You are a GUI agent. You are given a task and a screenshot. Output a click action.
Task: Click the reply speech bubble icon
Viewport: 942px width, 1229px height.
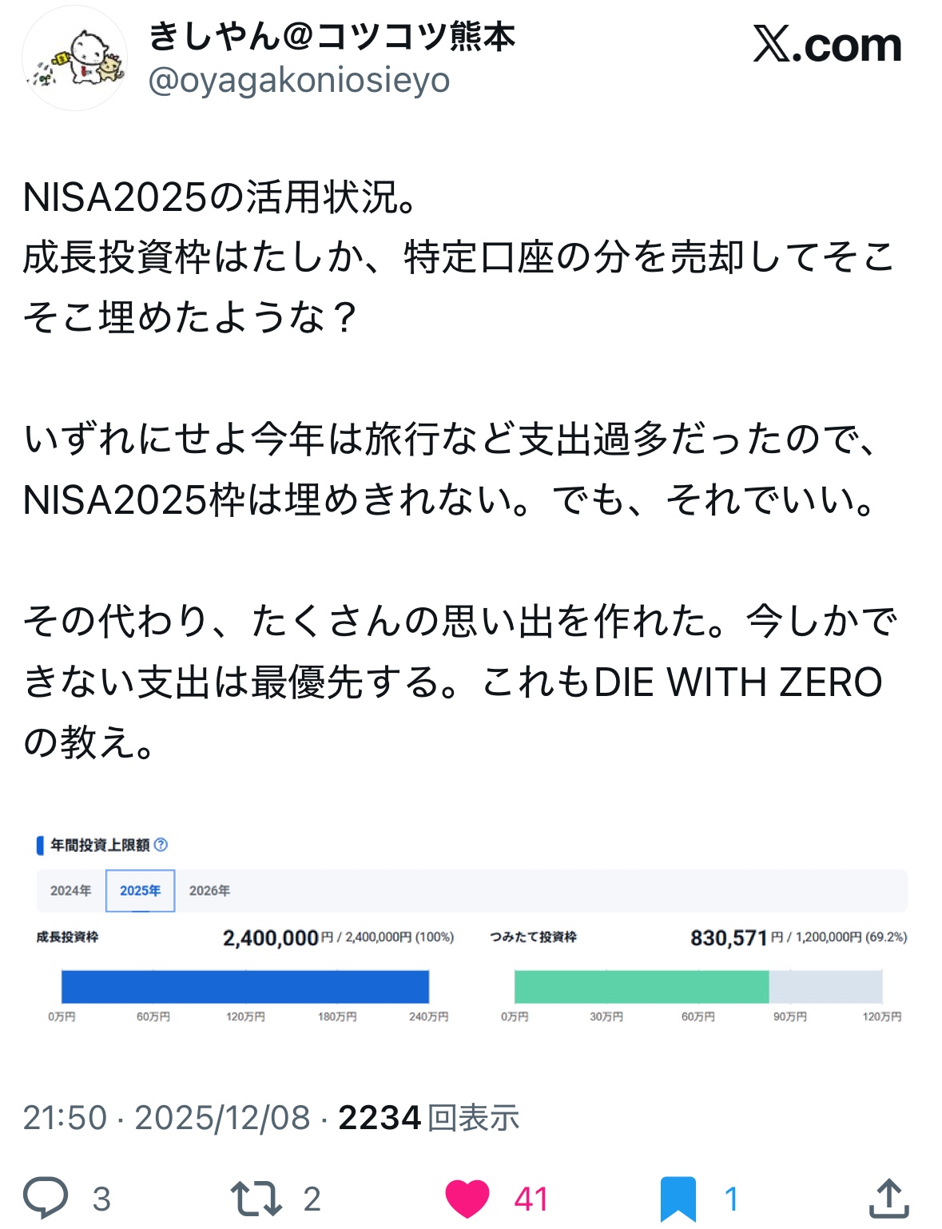click(x=46, y=1197)
